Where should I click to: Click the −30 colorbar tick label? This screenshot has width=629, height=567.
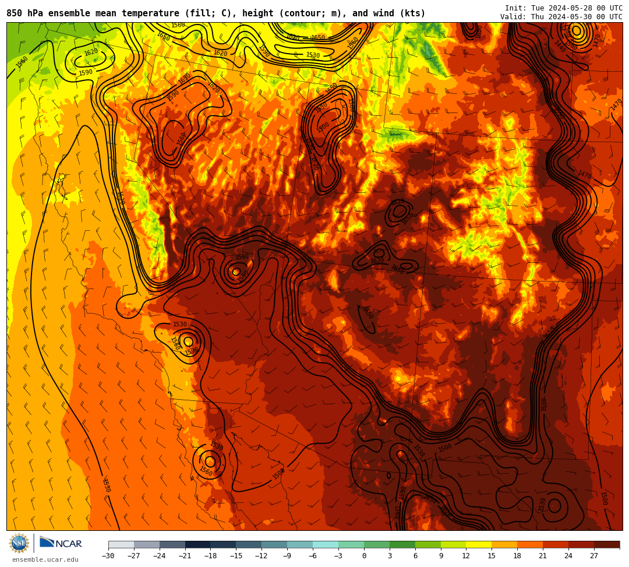point(108,556)
